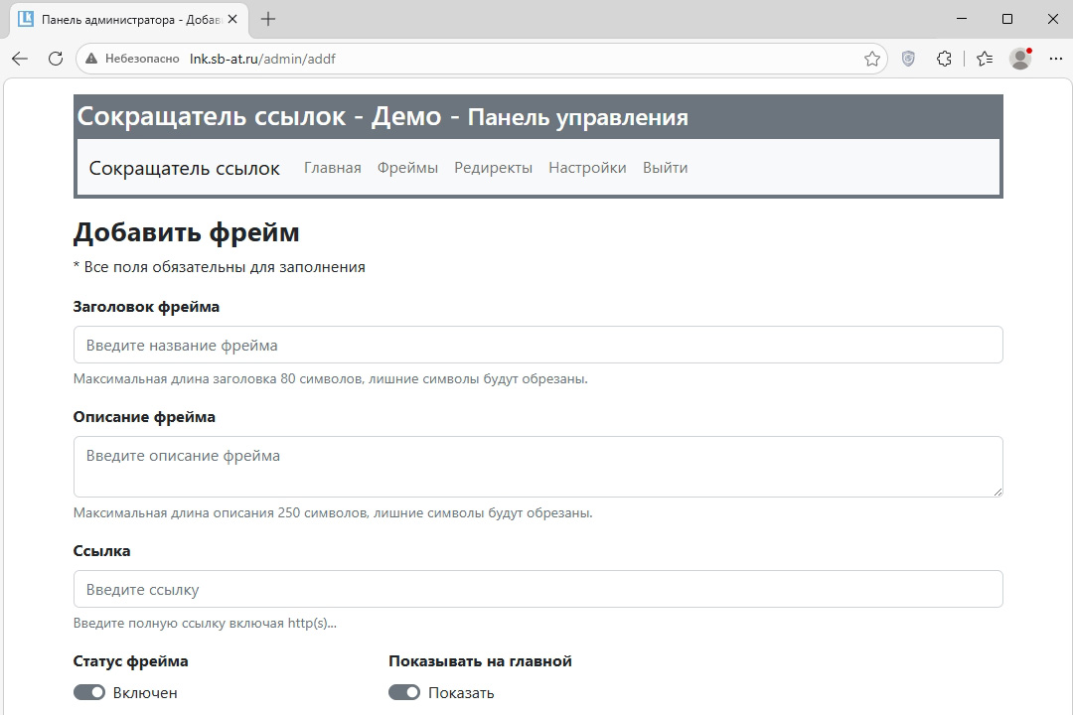Click into the 'Введите ссылку' URL field
The height and width of the screenshot is (715, 1073).
537,589
